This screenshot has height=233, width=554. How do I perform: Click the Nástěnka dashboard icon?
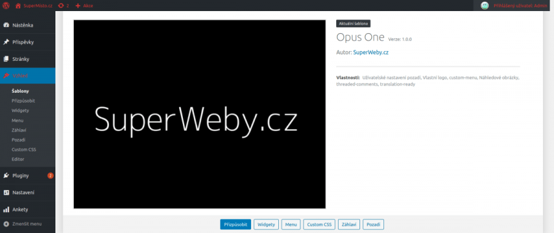point(6,25)
